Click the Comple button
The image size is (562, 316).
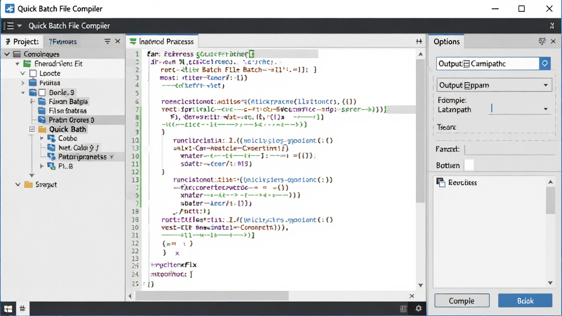tap(462, 301)
